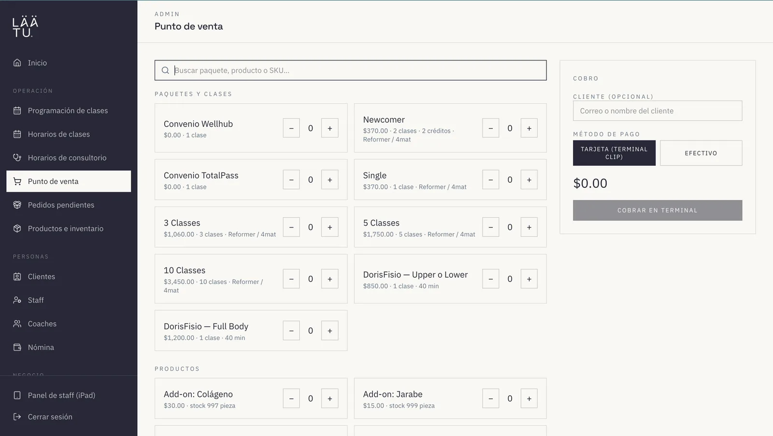The image size is (773, 436).
Task: Click Cerrar sesión link
Action: click(69, 417)
